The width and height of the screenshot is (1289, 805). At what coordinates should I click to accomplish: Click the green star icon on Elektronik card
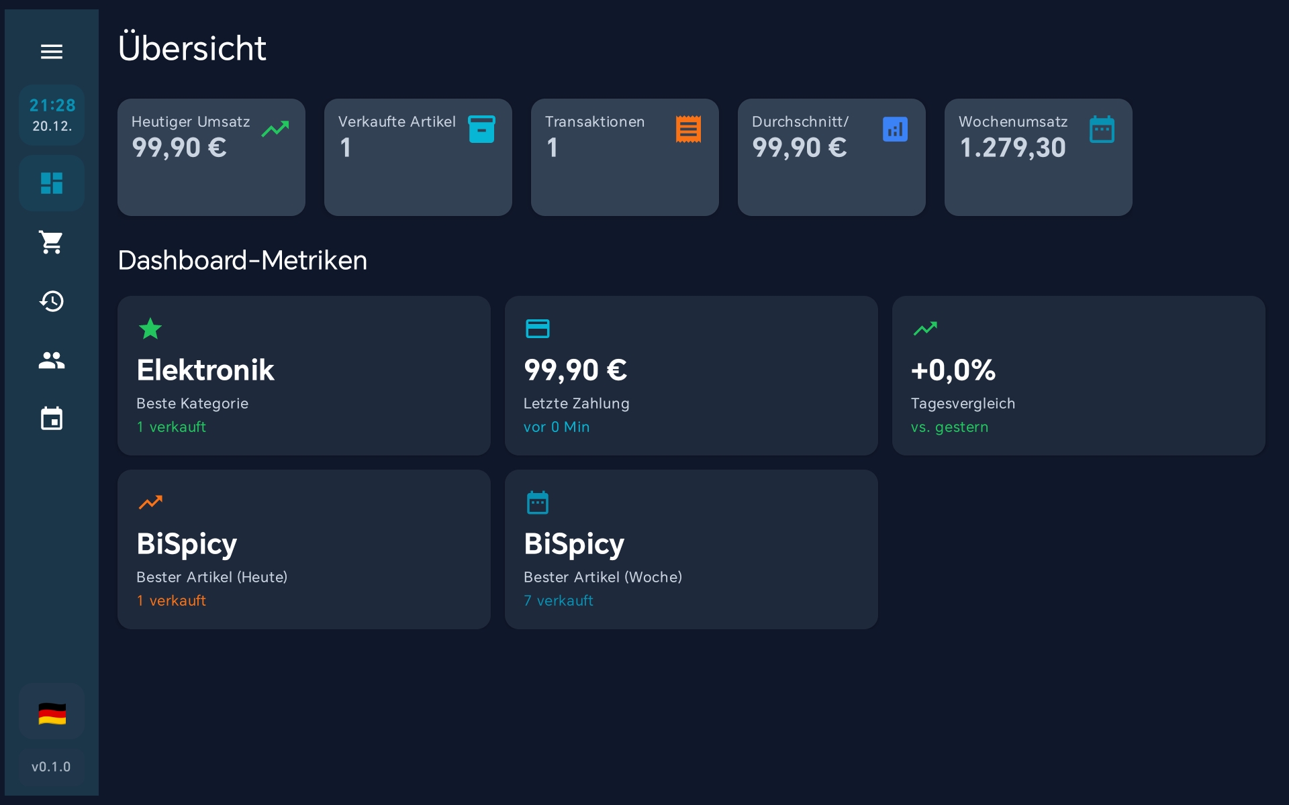pos(151,328)
